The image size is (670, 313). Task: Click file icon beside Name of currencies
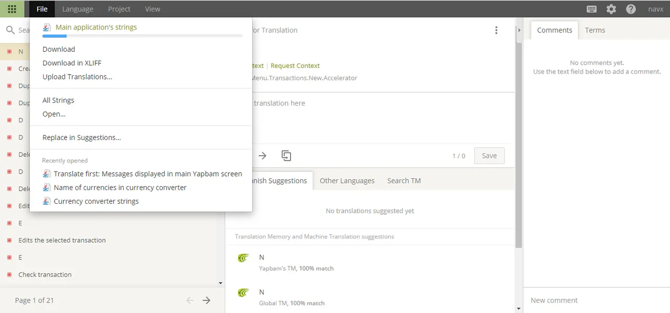47,188
